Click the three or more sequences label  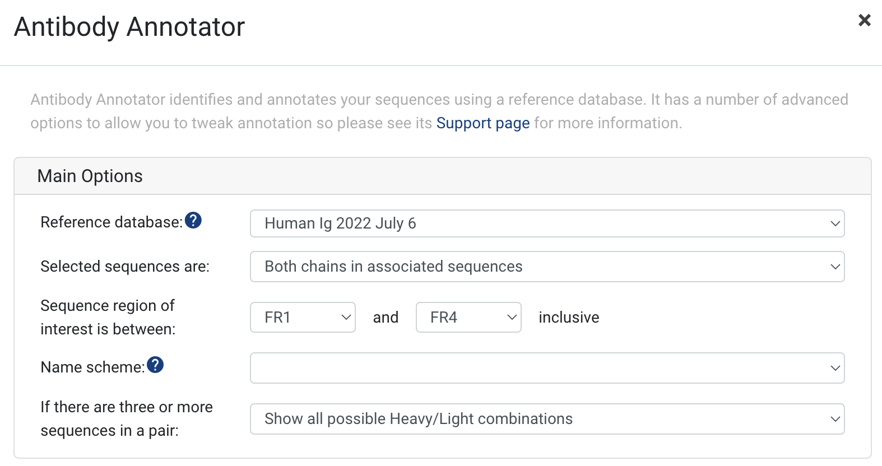click(127, 418)
